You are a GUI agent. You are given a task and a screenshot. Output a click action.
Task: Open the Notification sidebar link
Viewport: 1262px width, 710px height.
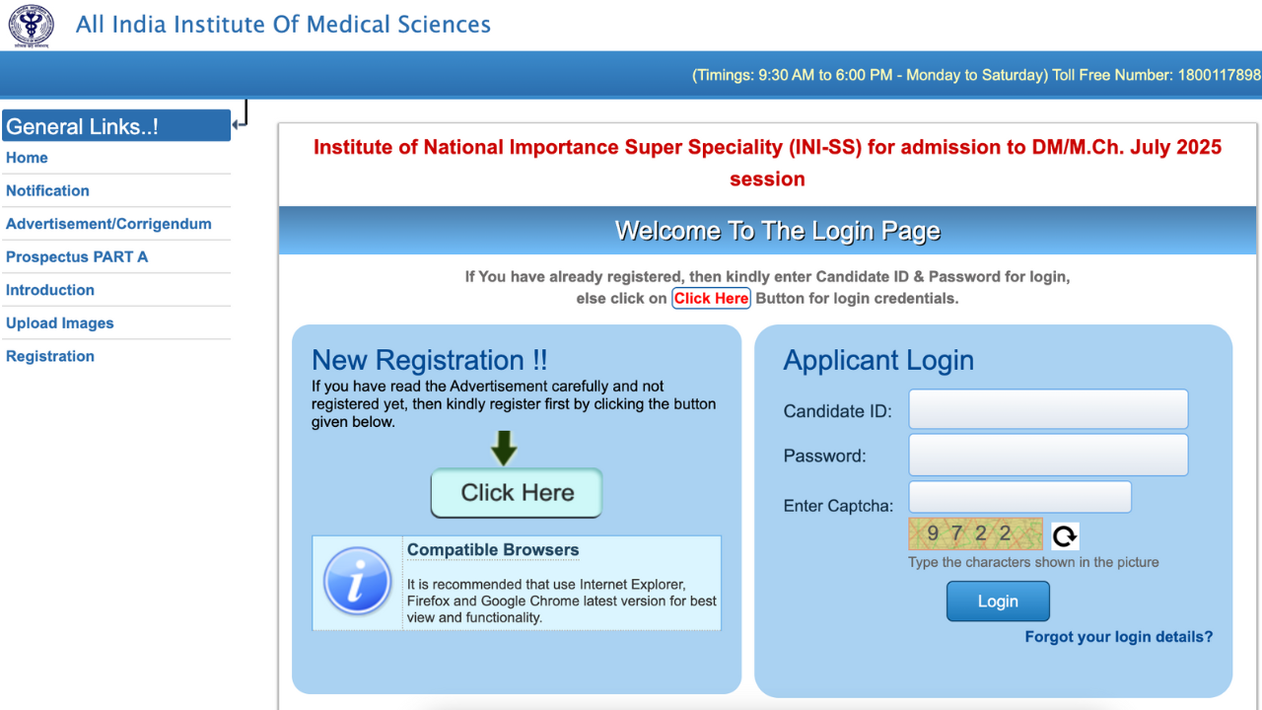(x=47, y=191)
